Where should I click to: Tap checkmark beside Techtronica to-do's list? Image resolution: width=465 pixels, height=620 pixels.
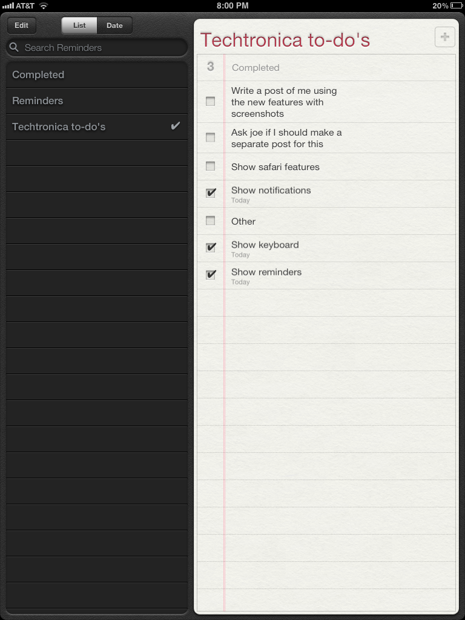point(176,127)
